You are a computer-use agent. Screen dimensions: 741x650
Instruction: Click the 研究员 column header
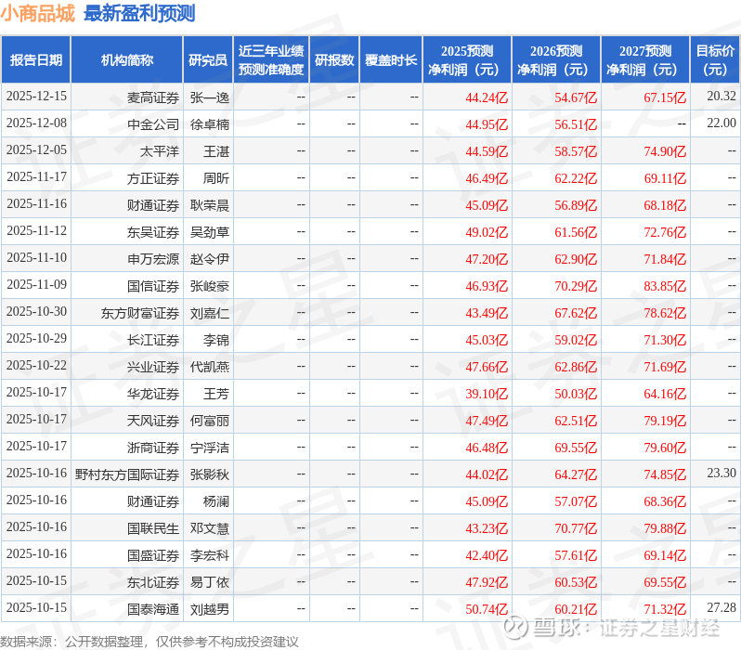point(208,60)
